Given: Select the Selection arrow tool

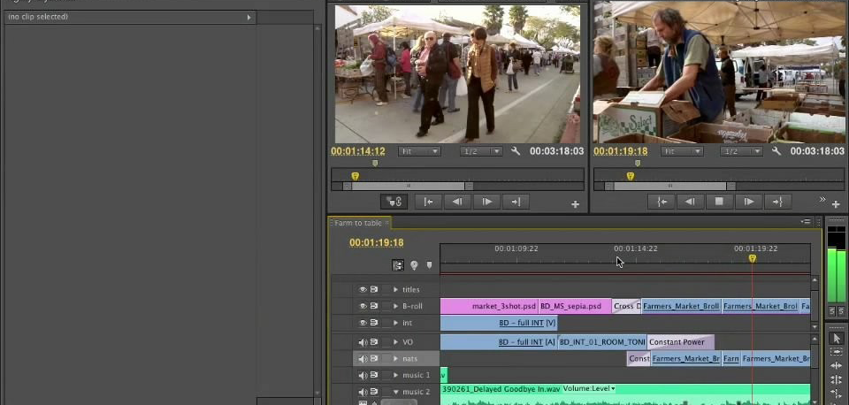Looking at the screenshot, I should pyautogui.click(x=837, y=339).
